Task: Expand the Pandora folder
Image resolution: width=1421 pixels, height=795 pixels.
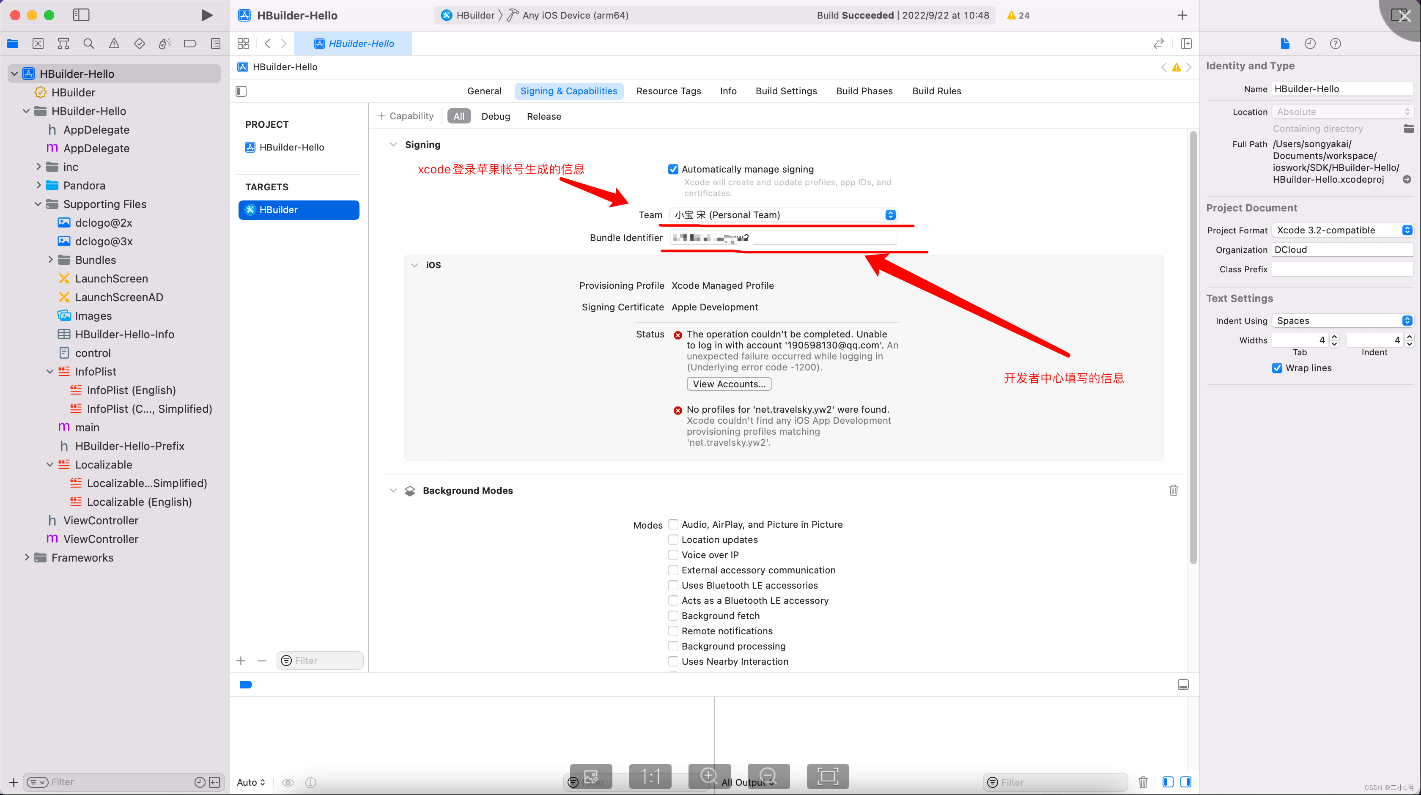Action: [38, 185]
